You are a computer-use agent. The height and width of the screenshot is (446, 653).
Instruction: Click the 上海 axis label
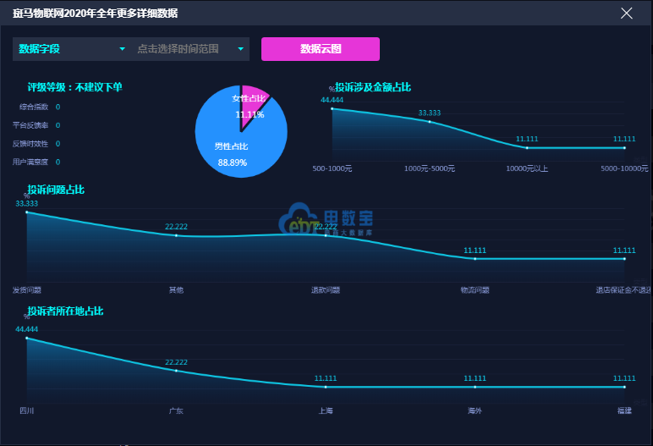click(x=326, y=411)
